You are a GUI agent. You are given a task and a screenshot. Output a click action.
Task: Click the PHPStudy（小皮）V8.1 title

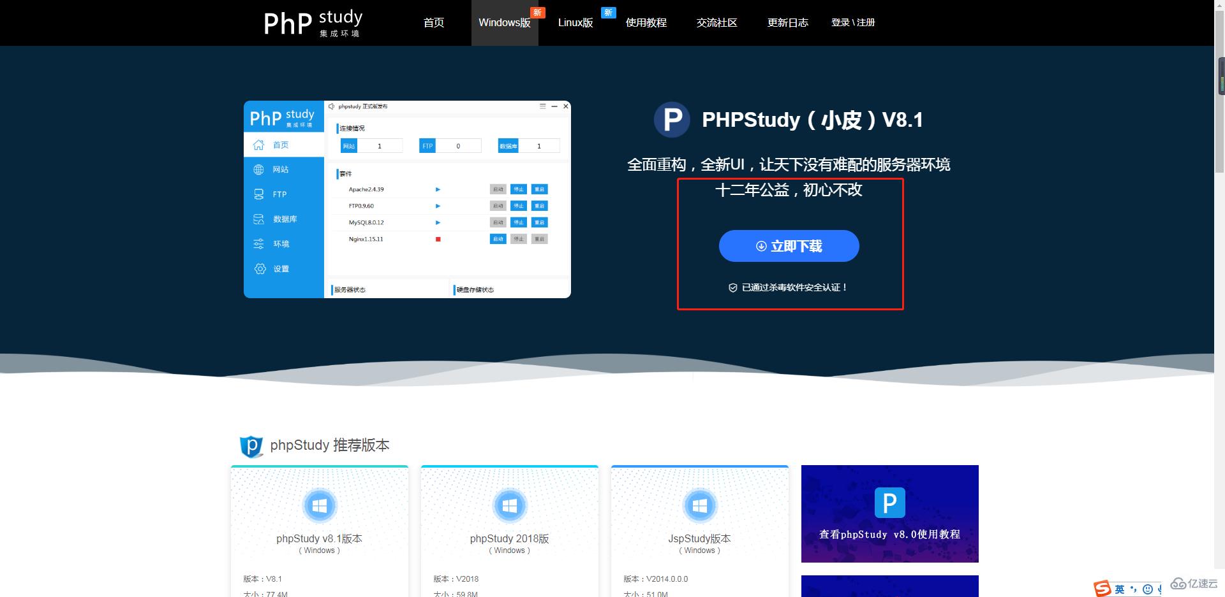click(x=813, y=120)
